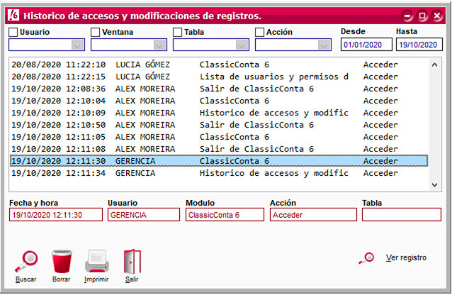Image resolution: width=452 pixels, height=295 pixels.
Task: Tick the Tabla filter checkbox
Action: (178, 32)
